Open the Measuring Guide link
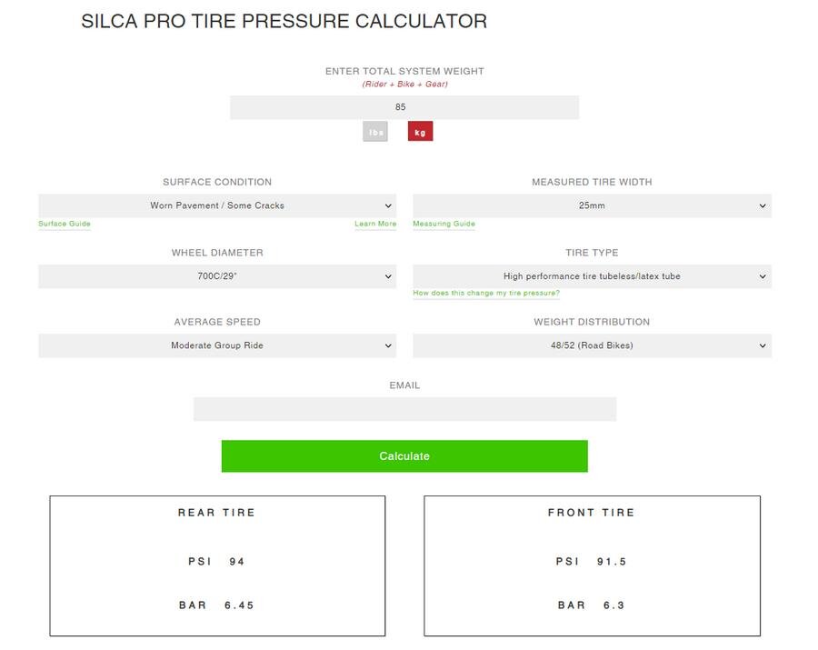 click(x=444, y=224)
